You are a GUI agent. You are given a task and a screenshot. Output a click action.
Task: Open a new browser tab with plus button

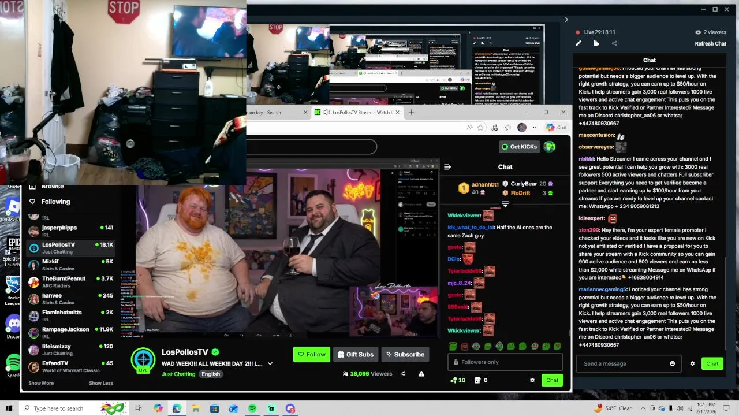coord(411,112)
